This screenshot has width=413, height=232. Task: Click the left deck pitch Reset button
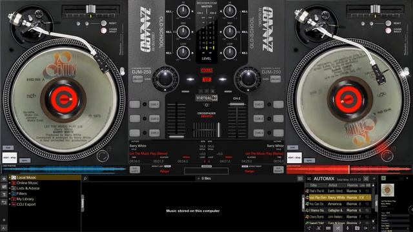(104, 23)
